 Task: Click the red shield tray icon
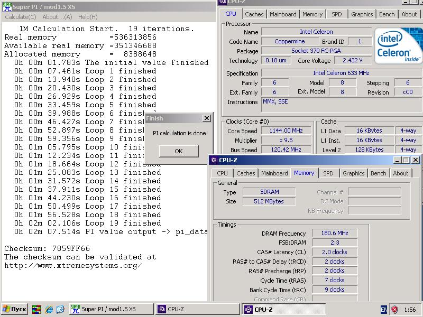point(394,310)
